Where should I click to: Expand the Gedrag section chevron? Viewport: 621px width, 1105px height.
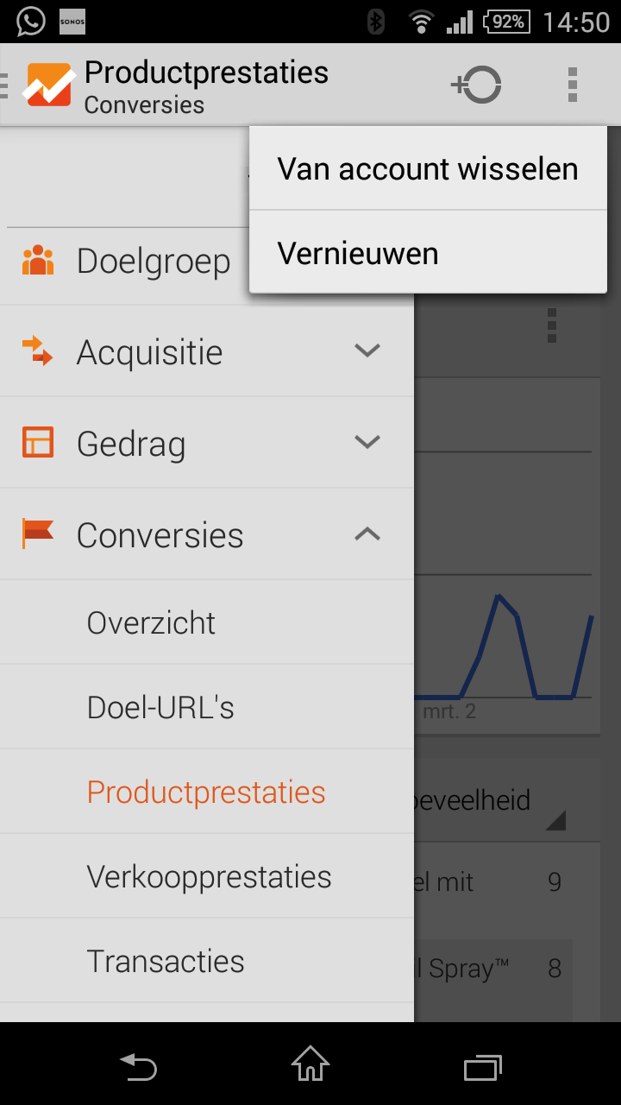pyautogui.click(x=367, y=442)
